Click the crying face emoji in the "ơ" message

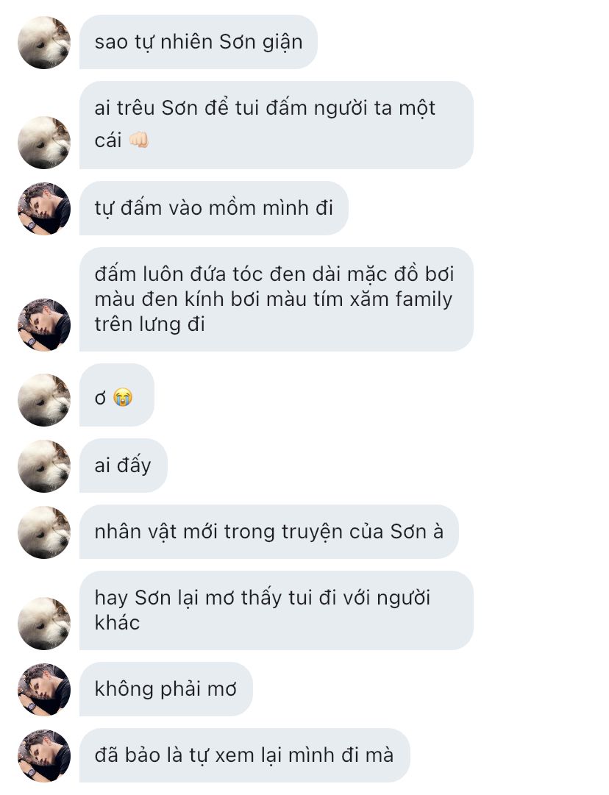pyautogui.click(x=123, y=398)
